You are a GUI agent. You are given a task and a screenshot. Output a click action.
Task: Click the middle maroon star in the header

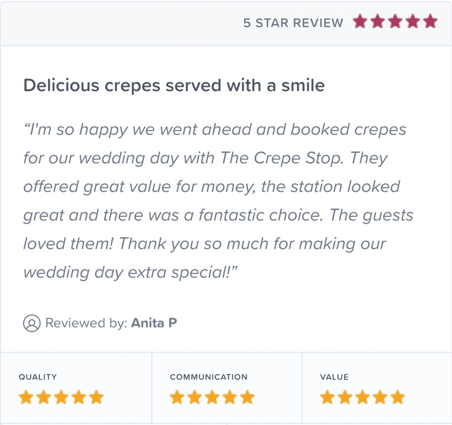point(395,22)
